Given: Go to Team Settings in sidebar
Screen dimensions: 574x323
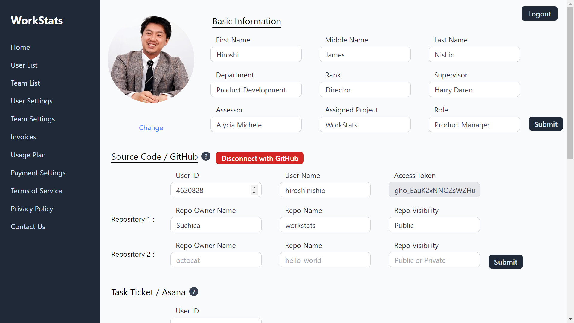Looking at the screenshot, I should pyautogui.click(x=33, y=119).
